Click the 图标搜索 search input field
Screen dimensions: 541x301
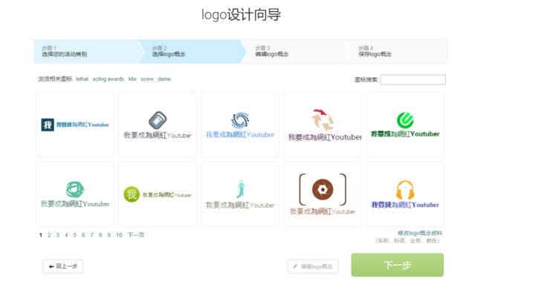click(x=412, y=79)
